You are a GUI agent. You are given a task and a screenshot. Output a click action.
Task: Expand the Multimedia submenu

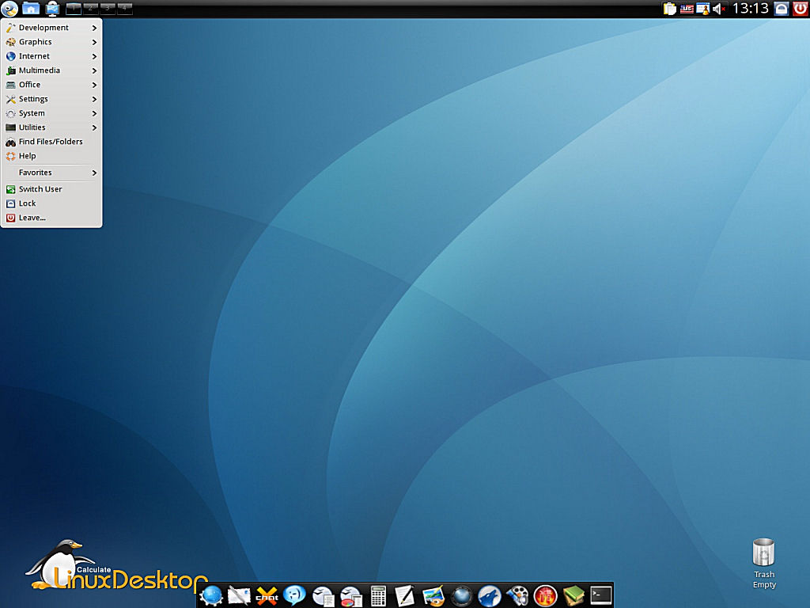pos(51,70)
